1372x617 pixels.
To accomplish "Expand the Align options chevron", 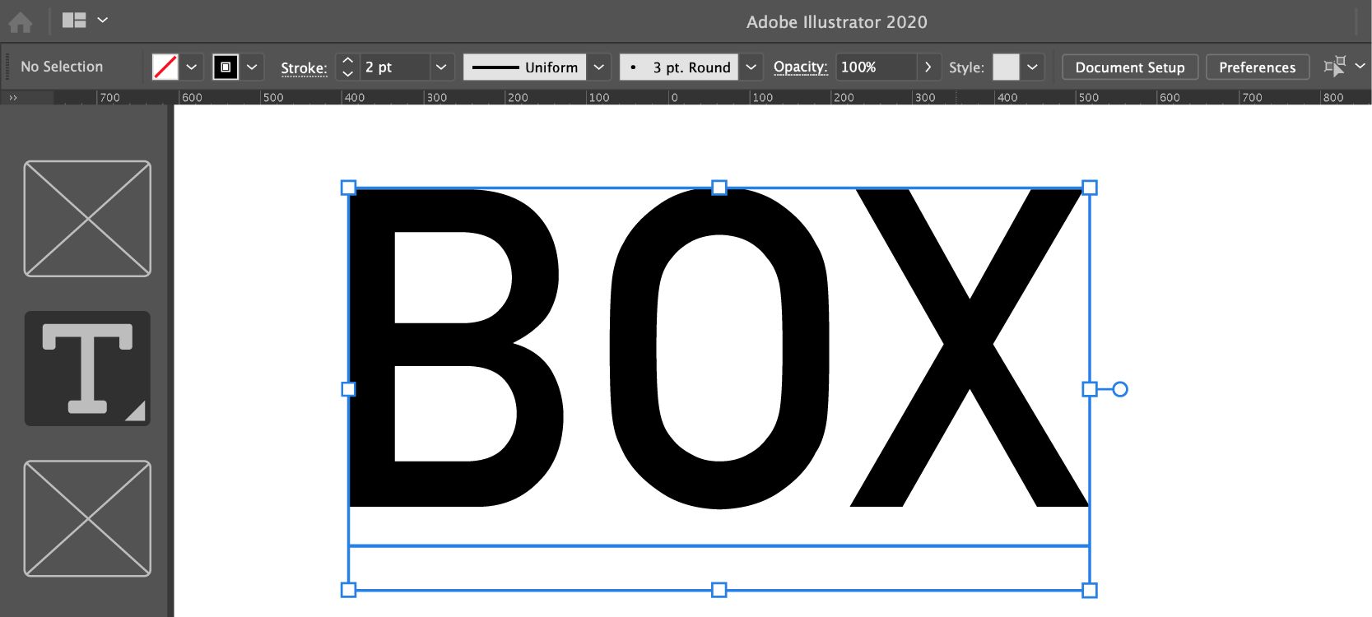I will [x=1360, y=66].
